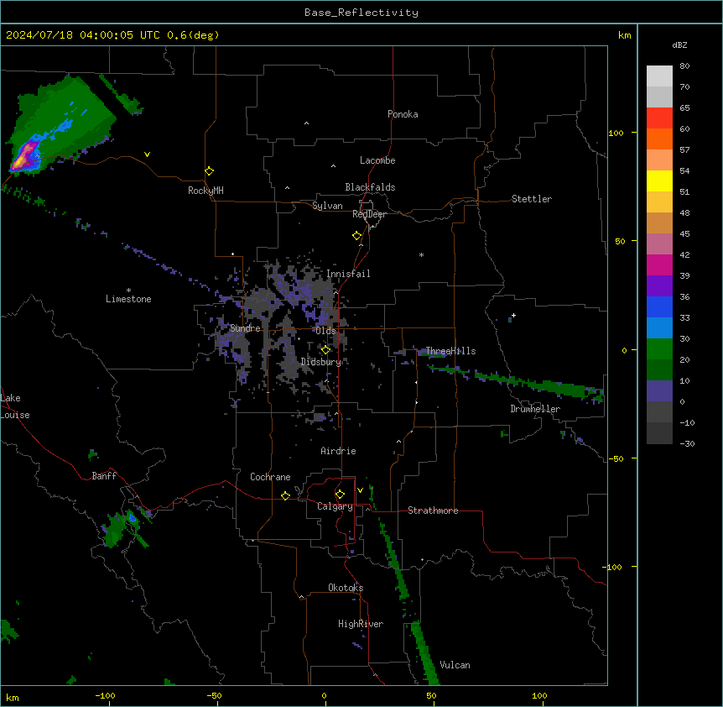Click the dBZ legend heading
This screenshot has width=723, height=707.
[x=679, y=45]
